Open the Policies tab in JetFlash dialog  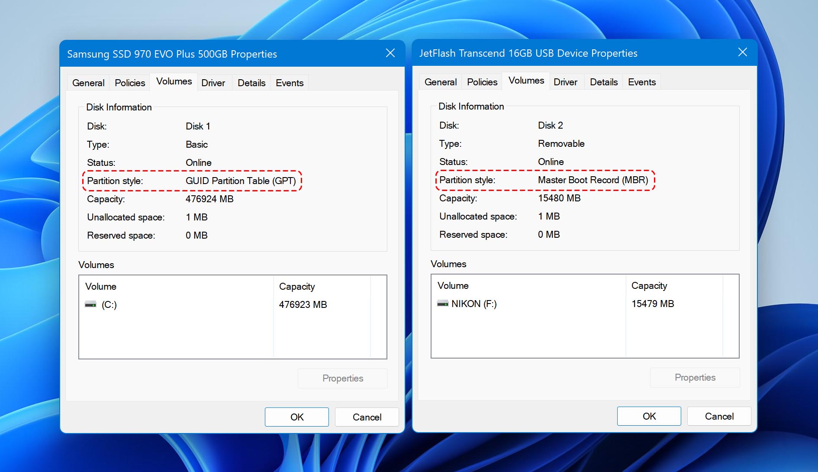[x=481, y=82]
